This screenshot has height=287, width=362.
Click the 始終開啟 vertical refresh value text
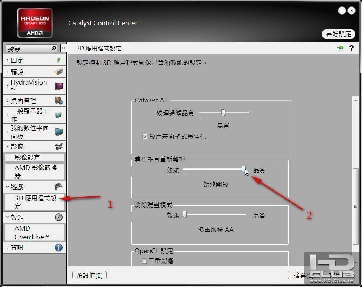(x=215, y=184)
